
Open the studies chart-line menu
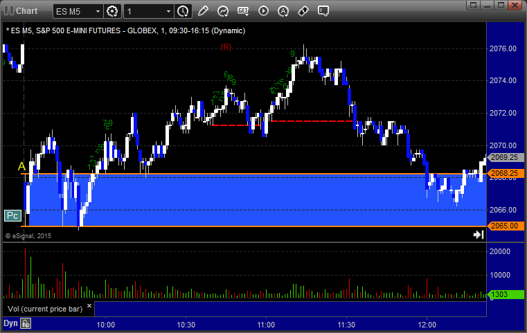coord(223,11)
